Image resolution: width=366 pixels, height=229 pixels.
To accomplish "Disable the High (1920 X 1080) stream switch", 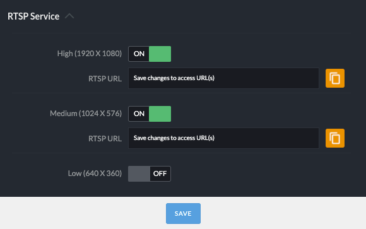I will point(150,54).
